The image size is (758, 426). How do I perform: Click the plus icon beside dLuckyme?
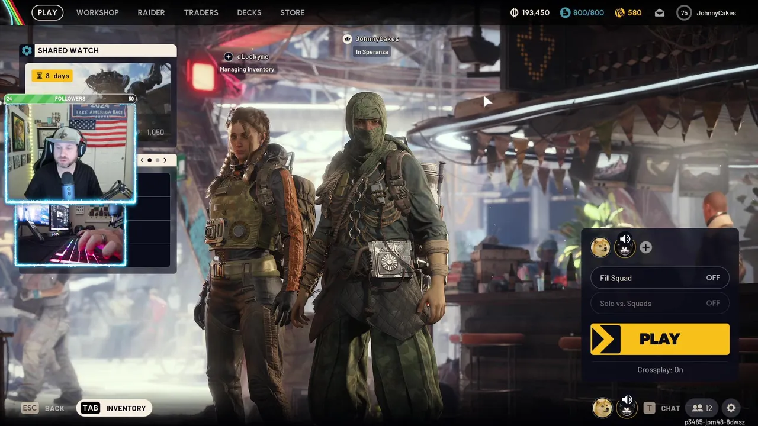tap(229, 56)
